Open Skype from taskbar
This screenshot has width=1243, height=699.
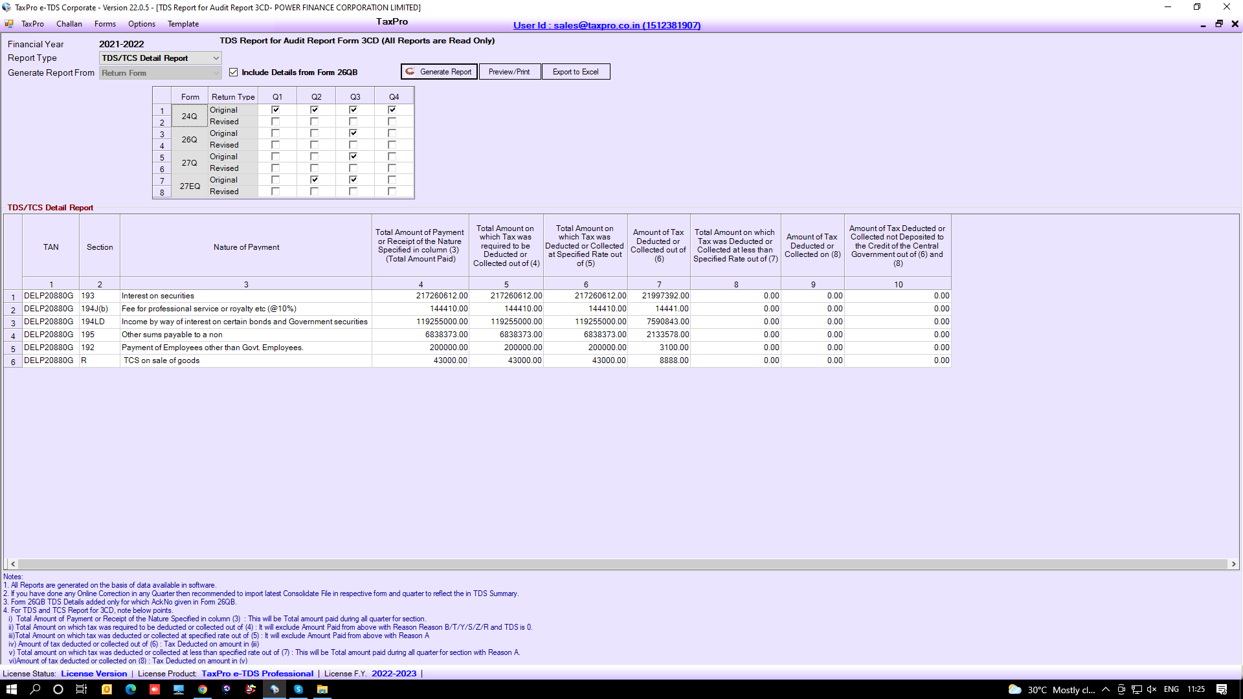[298, 689]
